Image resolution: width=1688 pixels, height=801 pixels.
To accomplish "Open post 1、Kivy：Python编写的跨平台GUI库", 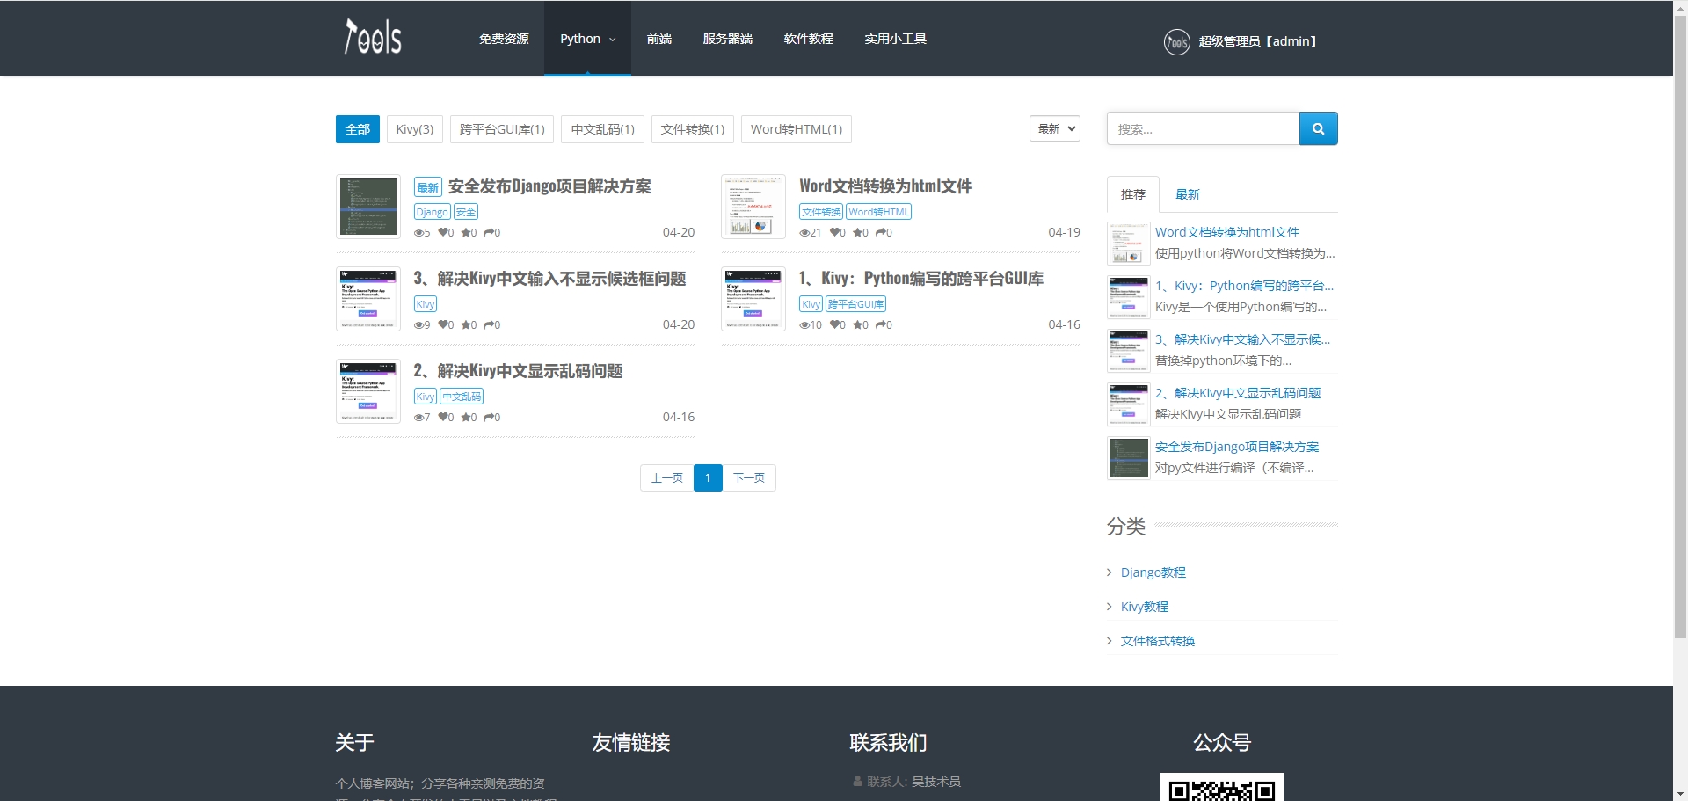I will (920, 279).
